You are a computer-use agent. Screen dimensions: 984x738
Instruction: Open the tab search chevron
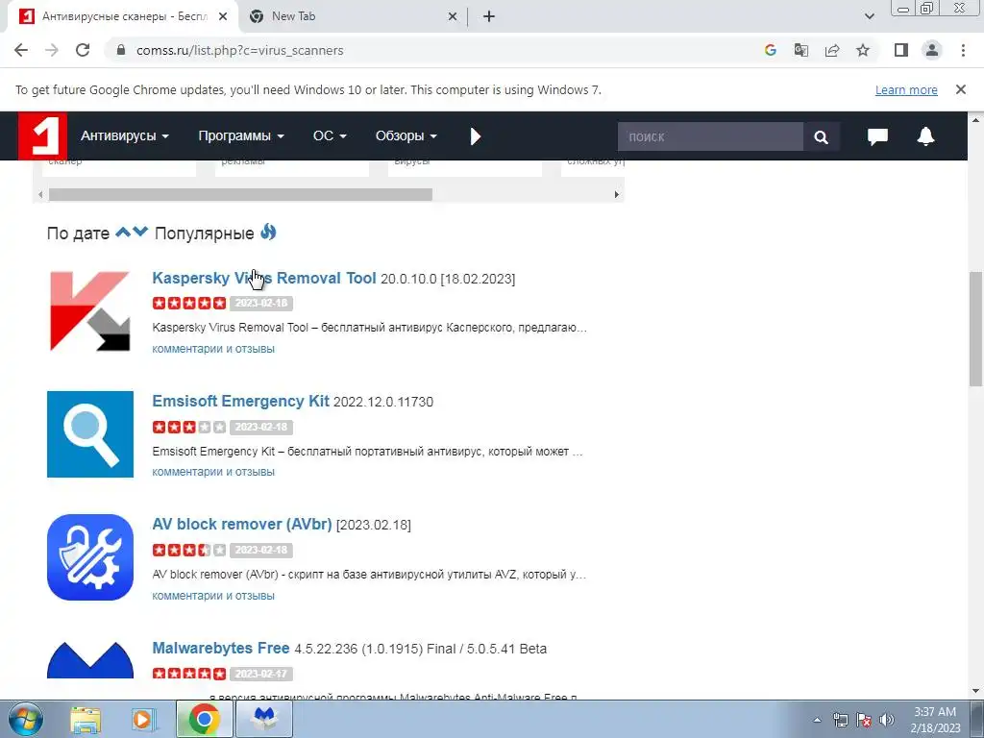pos(869,17)
